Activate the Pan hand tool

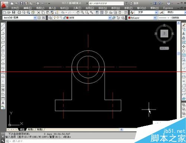pyautogui.click(x=78, y=12)
